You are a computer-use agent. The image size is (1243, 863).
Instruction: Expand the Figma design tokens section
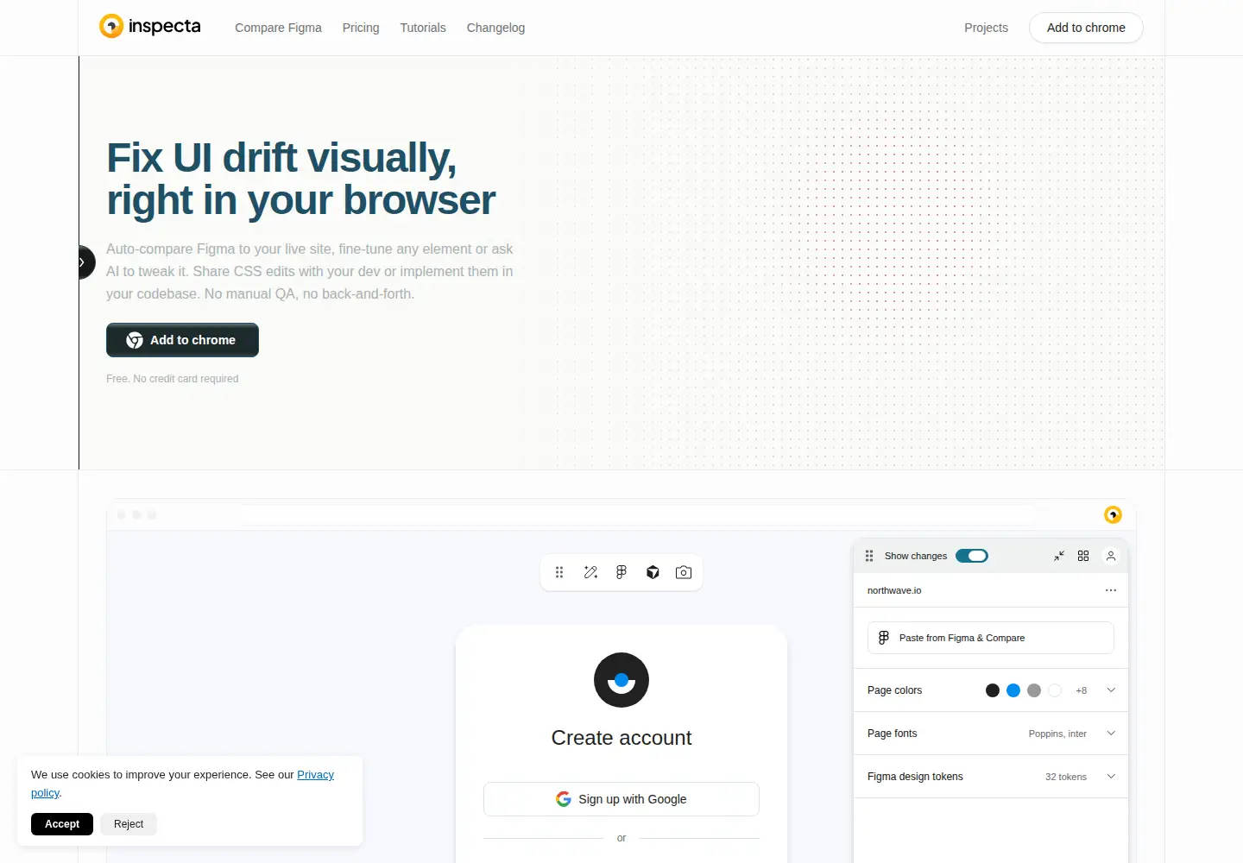[1111, 777]
